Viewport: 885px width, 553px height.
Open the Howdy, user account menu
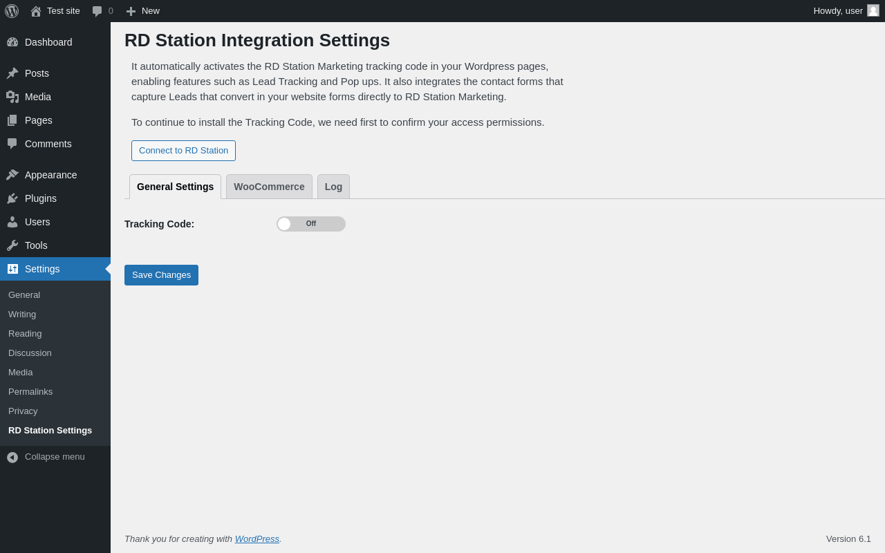(x=846, y=11)
